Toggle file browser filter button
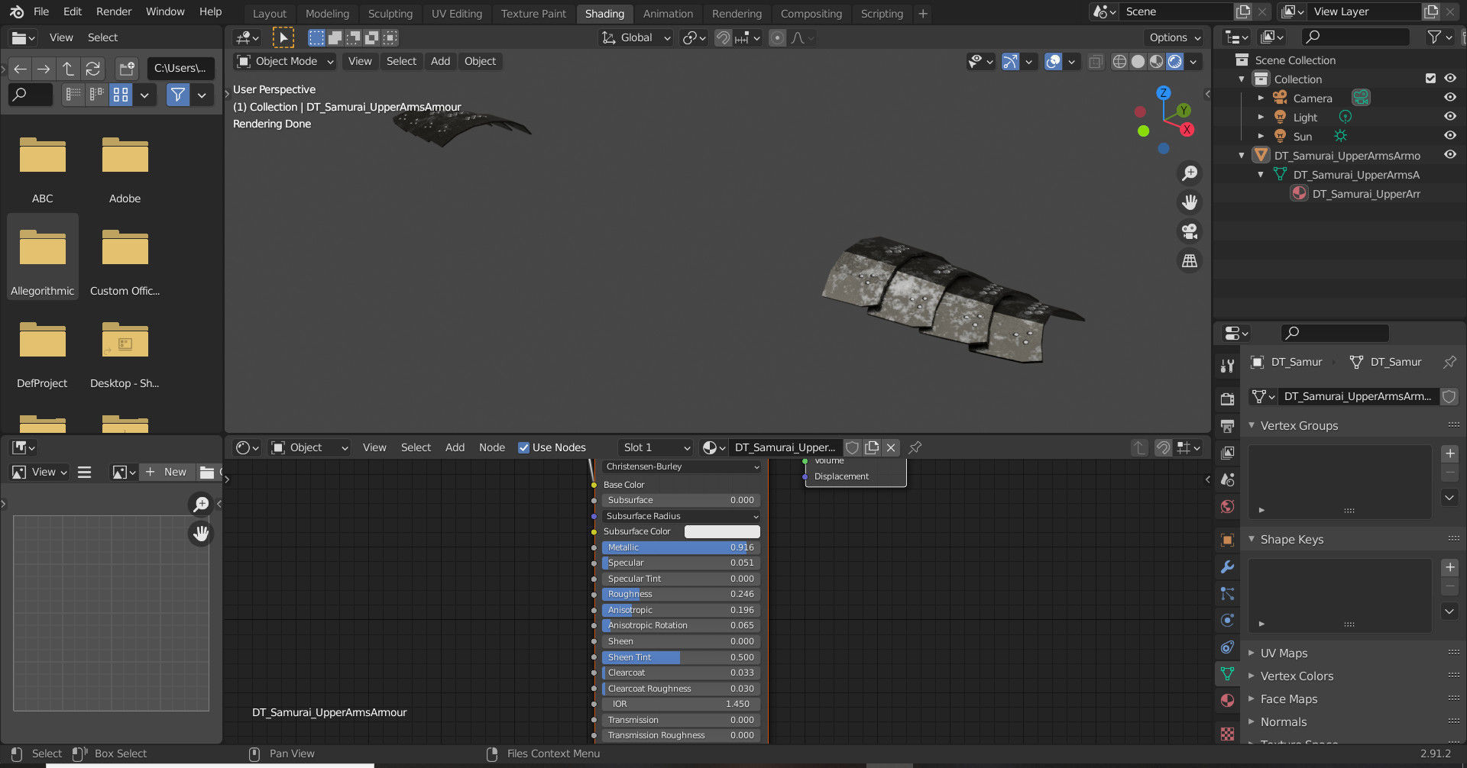 (178, 95)
